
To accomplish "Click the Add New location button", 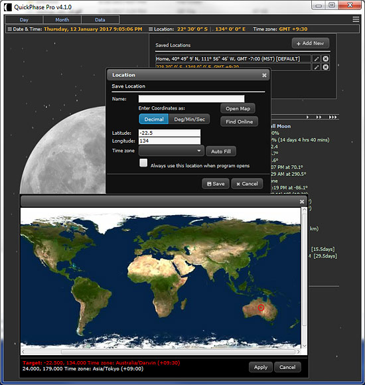I will click(311, 43).
